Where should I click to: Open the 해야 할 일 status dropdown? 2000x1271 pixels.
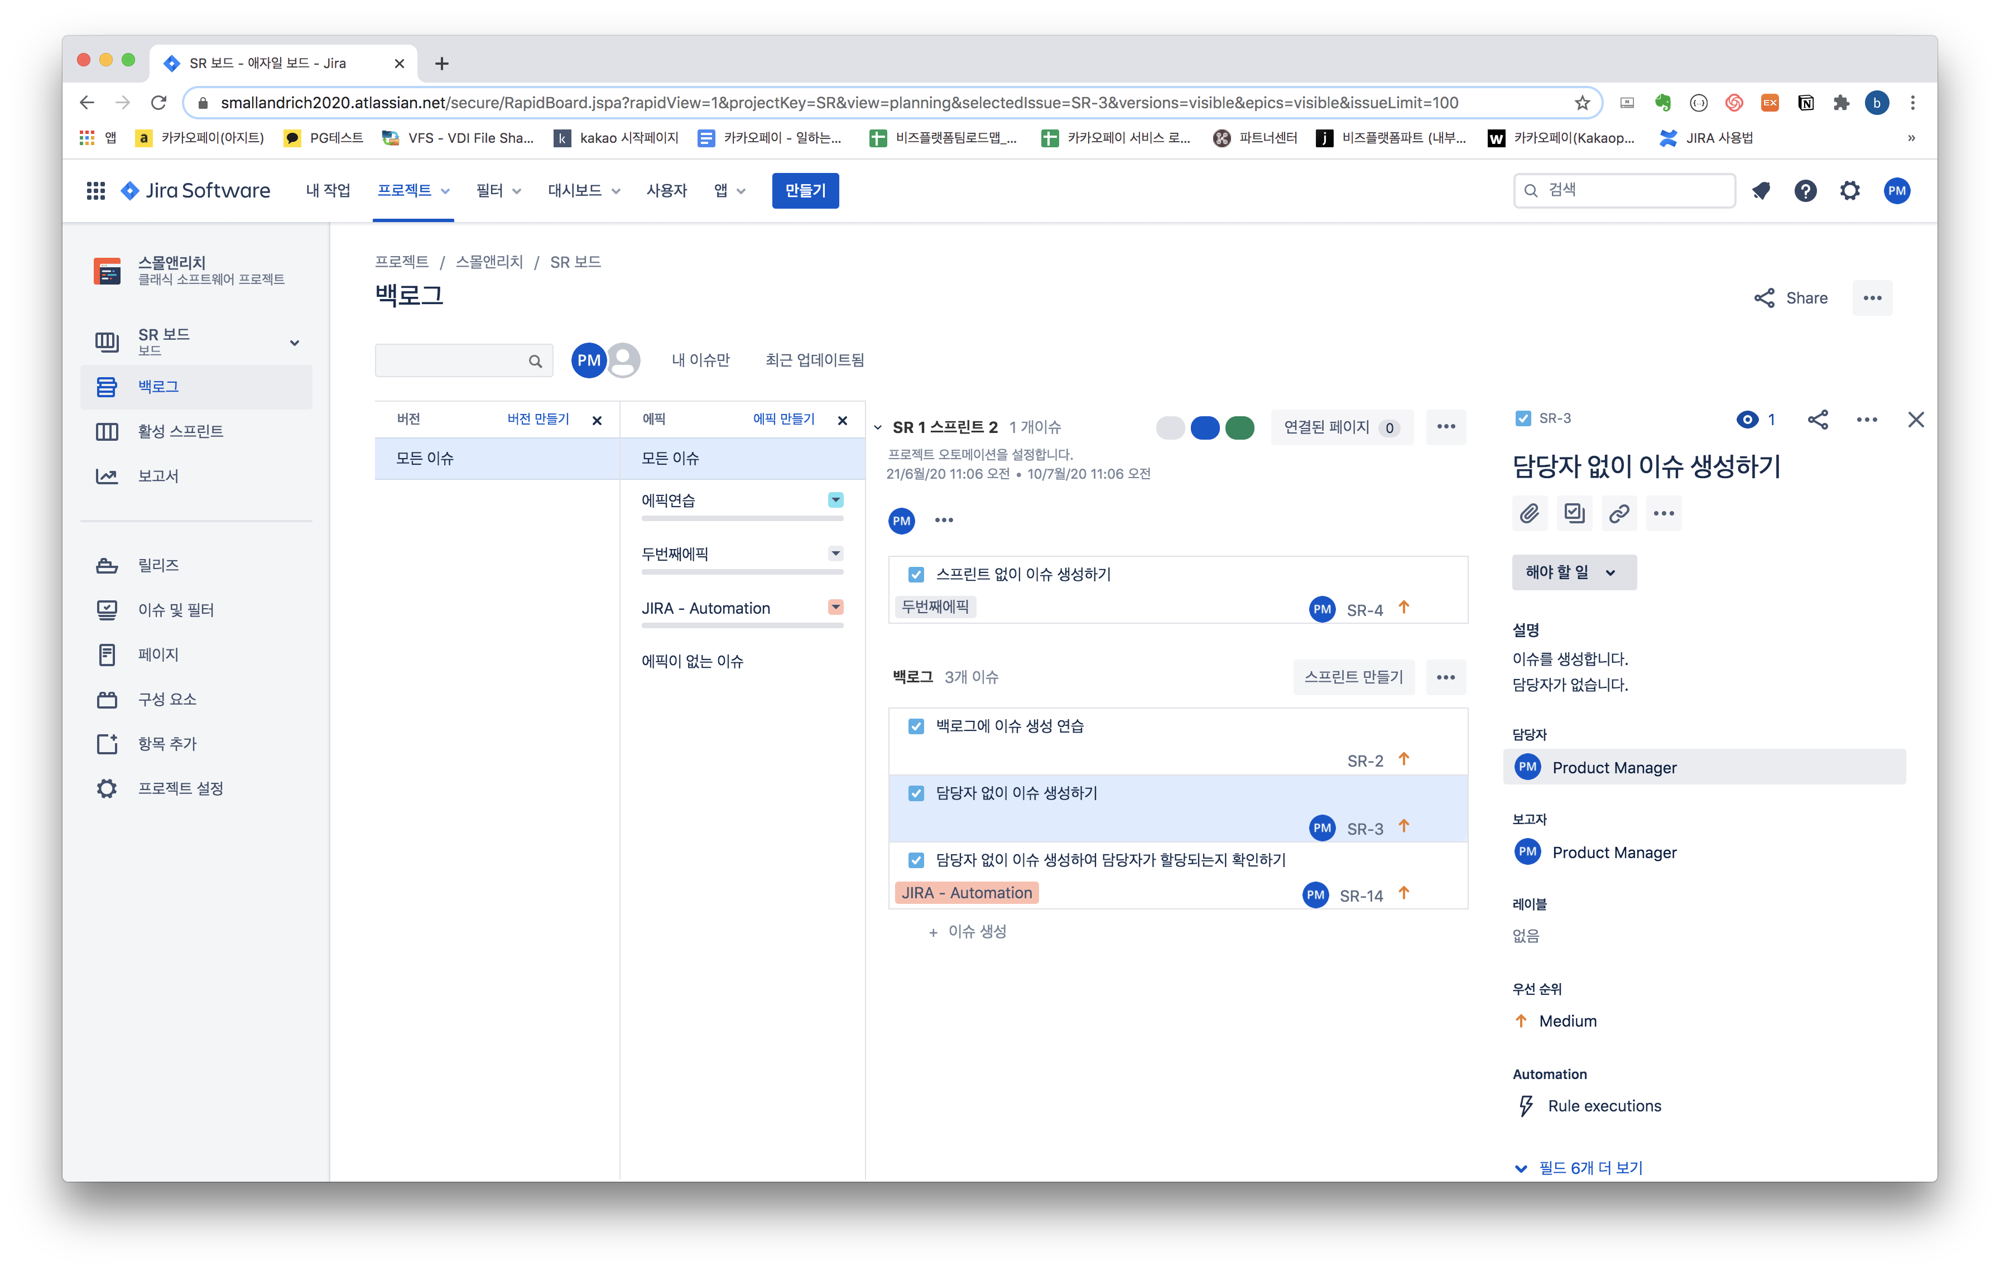pyautogui.click(x=1573, y=572)
